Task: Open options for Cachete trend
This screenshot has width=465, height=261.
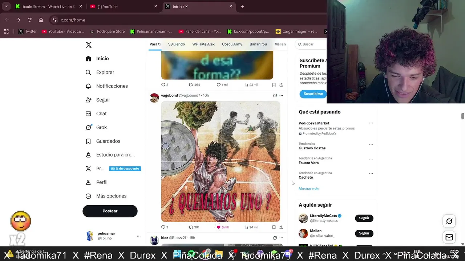Action: coord(371,174)
